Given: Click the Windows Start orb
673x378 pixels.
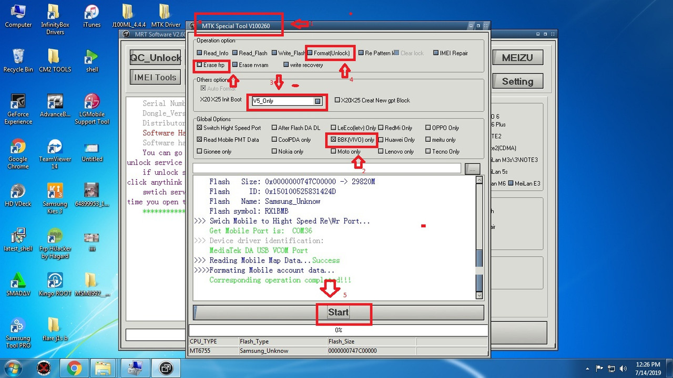Looking at the screenshot, I should (14, 367).
